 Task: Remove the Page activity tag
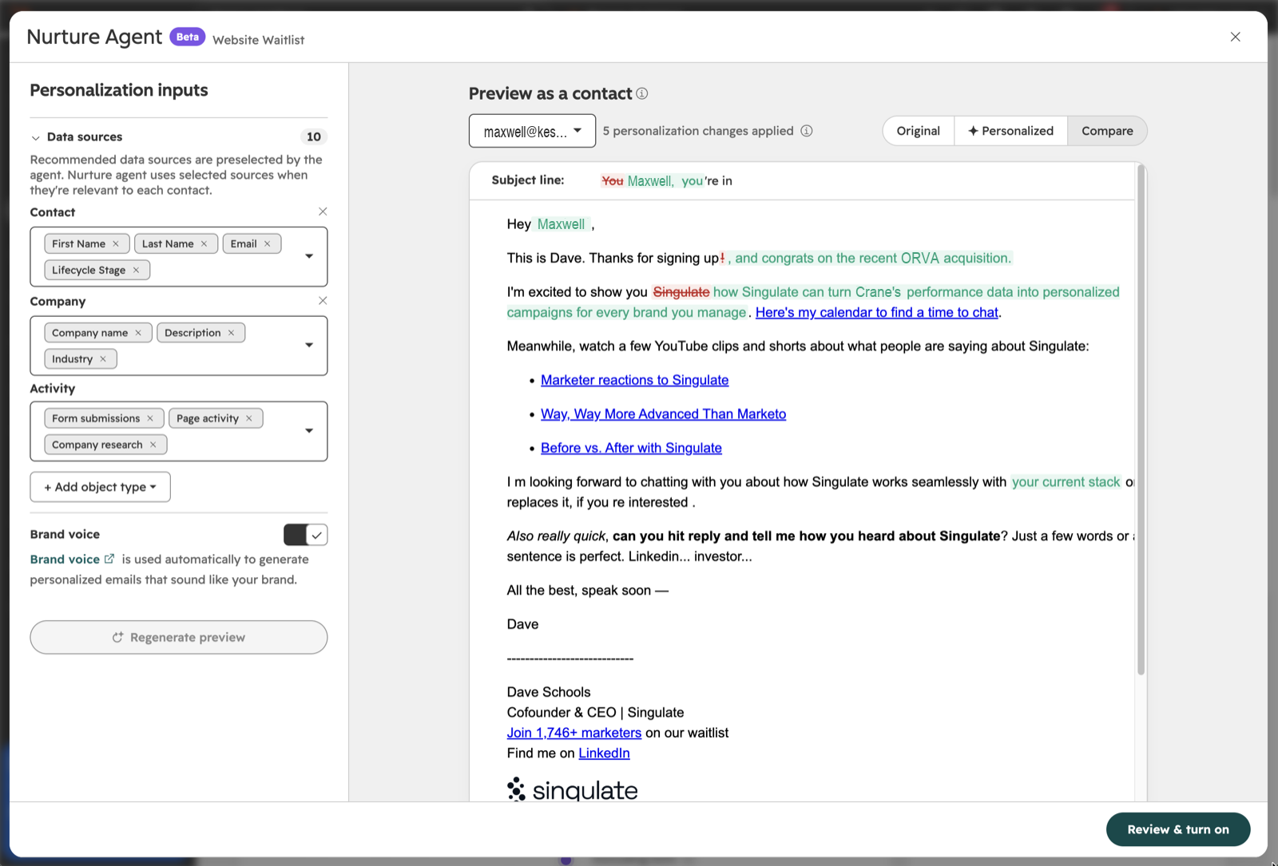[249, 418]
